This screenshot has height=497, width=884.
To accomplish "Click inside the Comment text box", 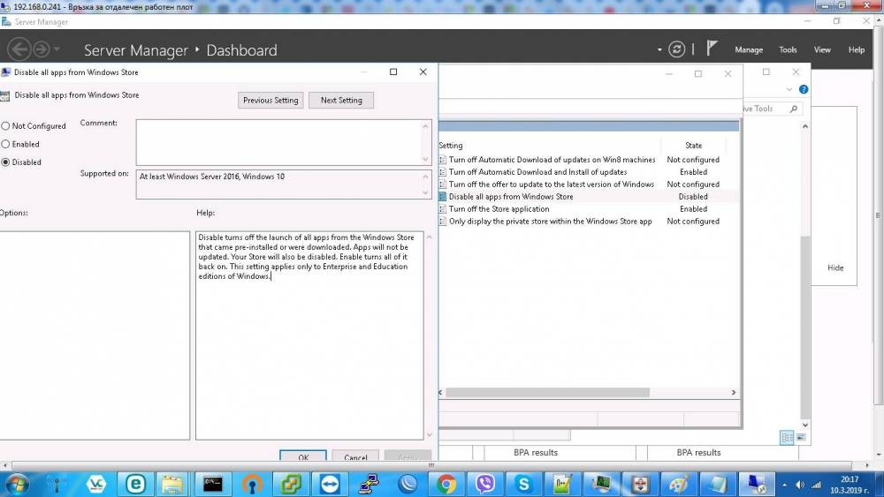I will tap(284, 142).
